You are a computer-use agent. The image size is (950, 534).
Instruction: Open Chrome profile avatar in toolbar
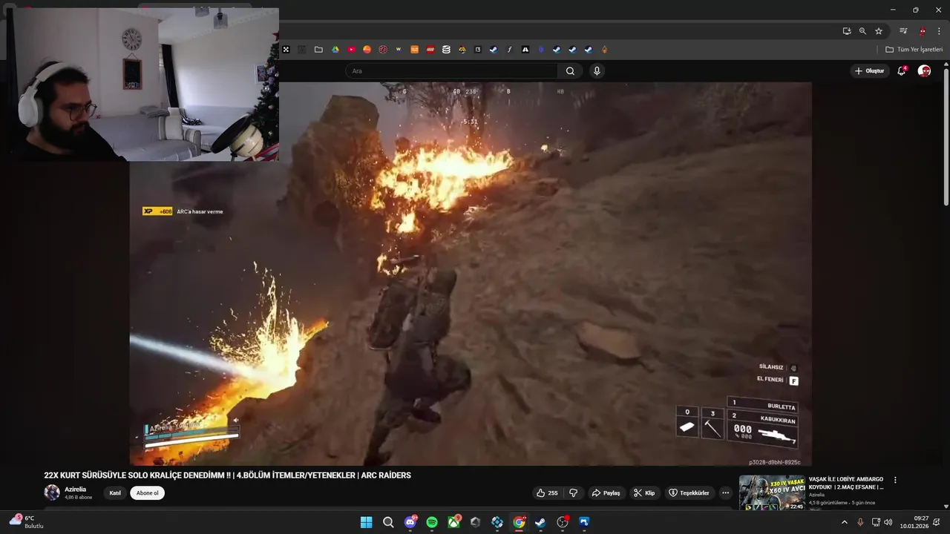[923, 31]
